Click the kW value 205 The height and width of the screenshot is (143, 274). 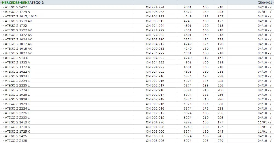(x=206, y=141)
